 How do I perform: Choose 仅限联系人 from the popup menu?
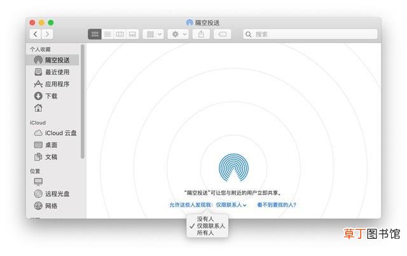207,226
